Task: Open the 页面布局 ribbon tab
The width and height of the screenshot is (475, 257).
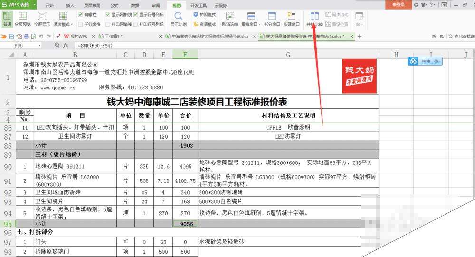Action: click(92, 5)
